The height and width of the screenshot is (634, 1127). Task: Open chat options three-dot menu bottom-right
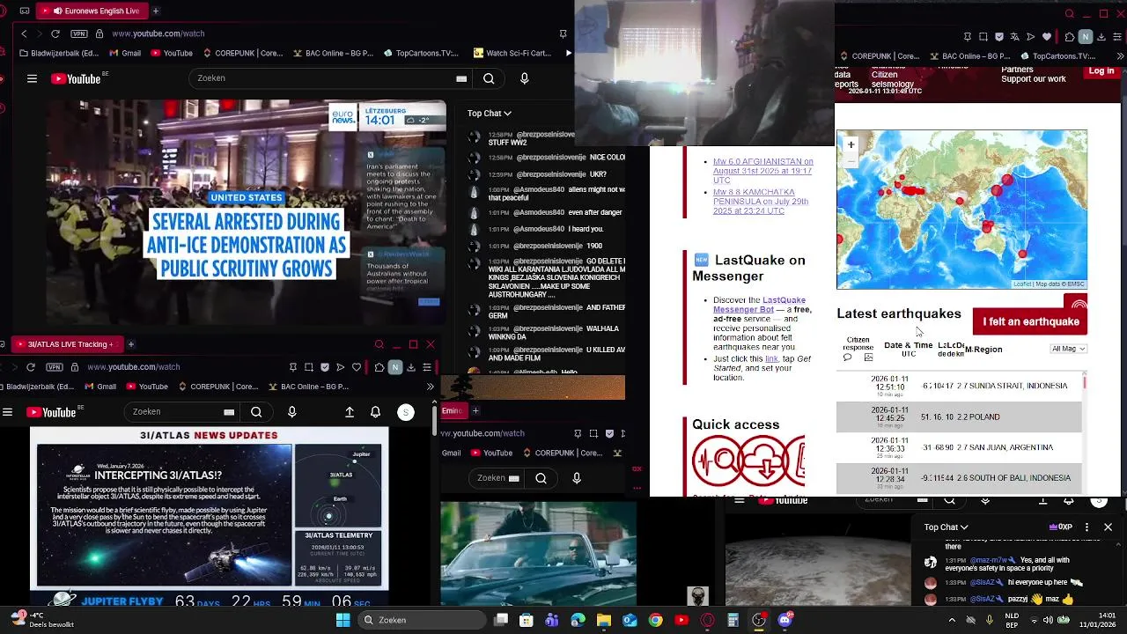point(1086,527)
